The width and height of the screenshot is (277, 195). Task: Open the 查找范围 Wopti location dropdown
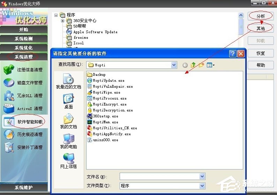(174, 65)
